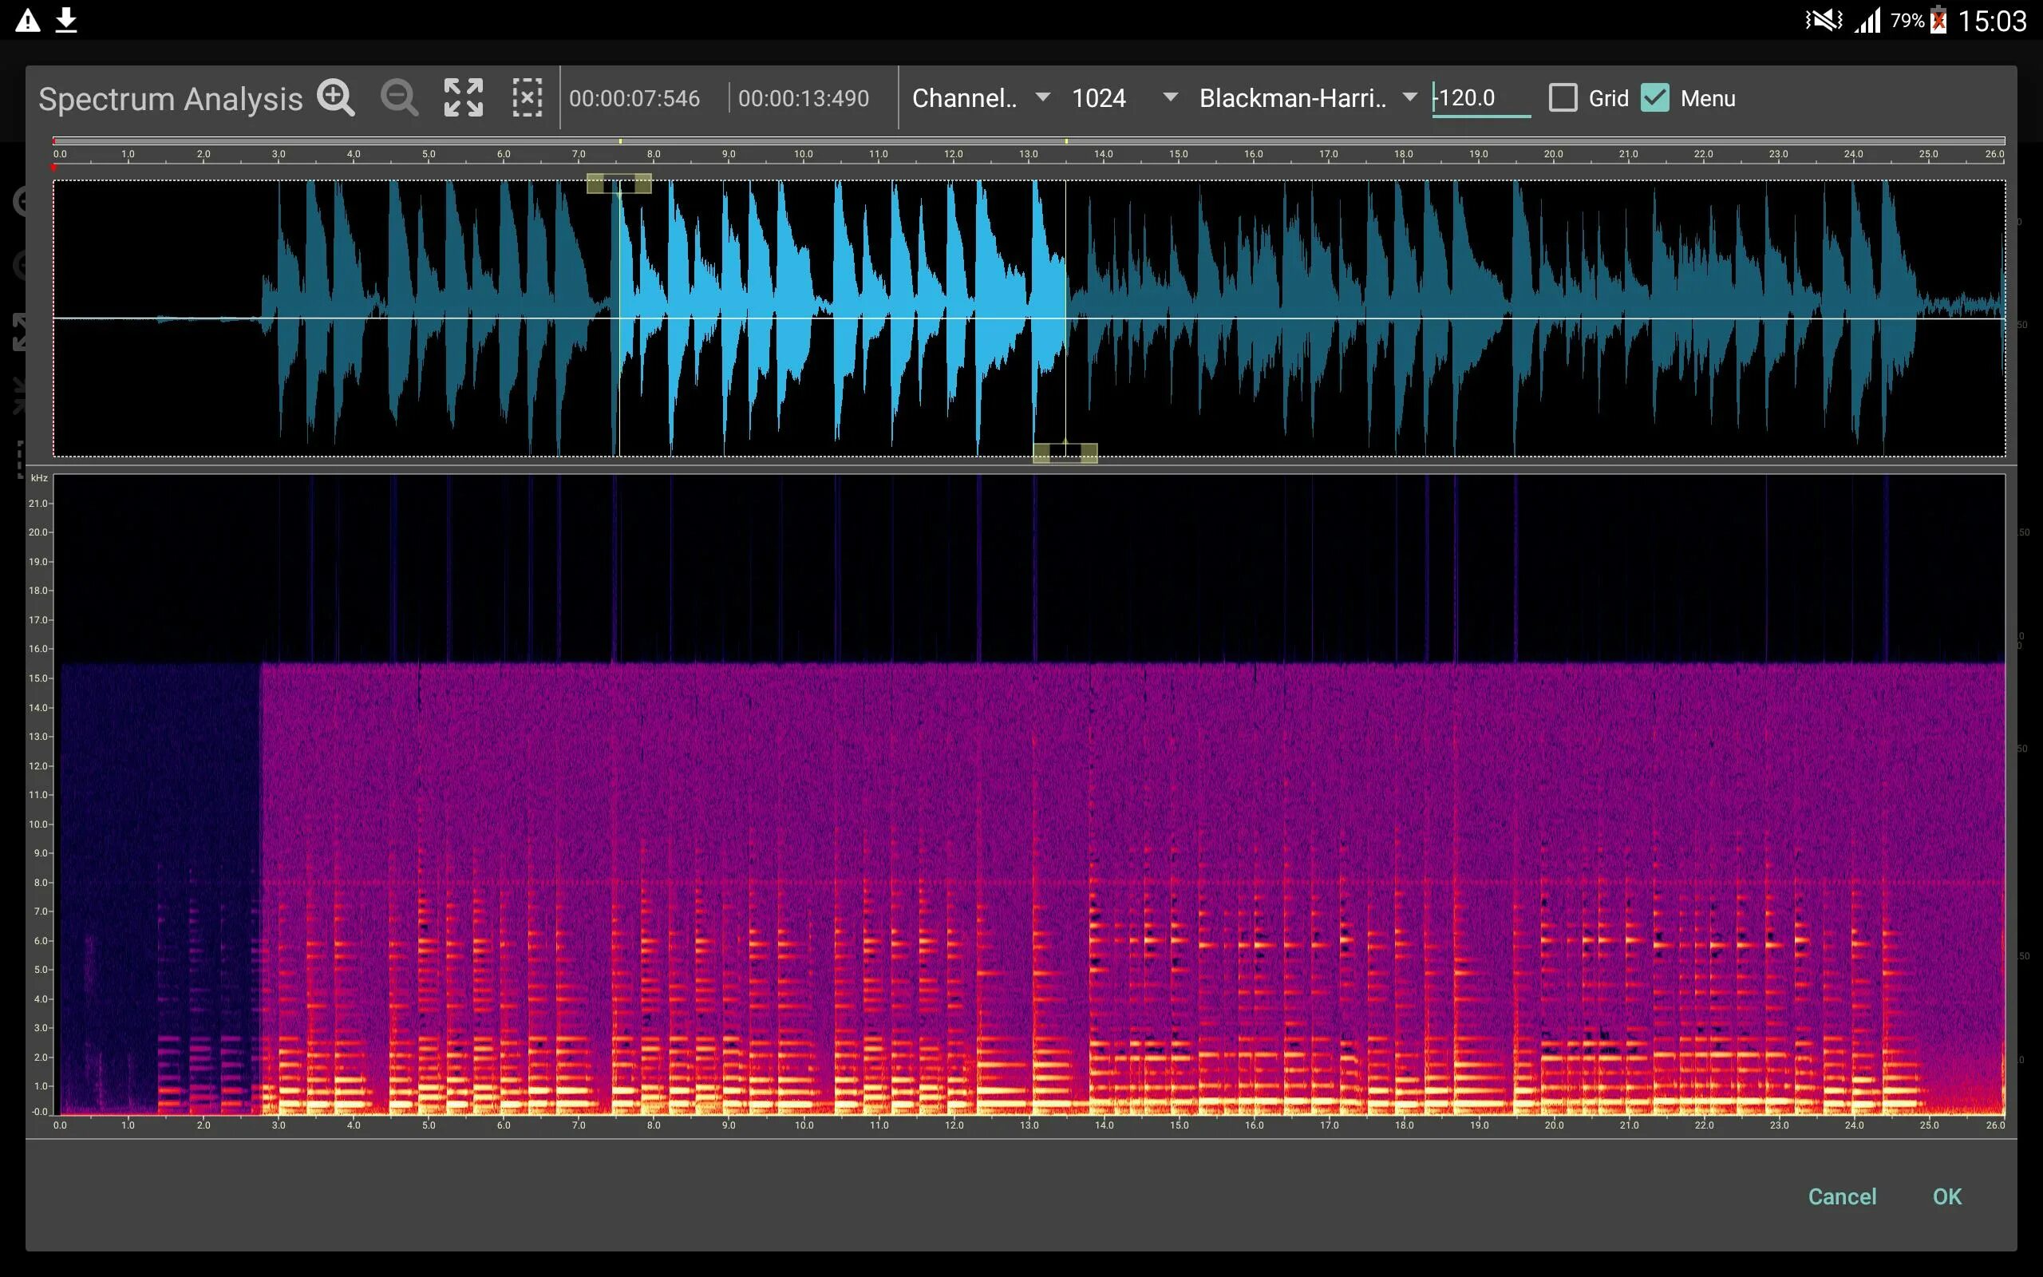2043x1277 pixels.
Task: Tap the download notification icon
Action: [x=67, y=20]
